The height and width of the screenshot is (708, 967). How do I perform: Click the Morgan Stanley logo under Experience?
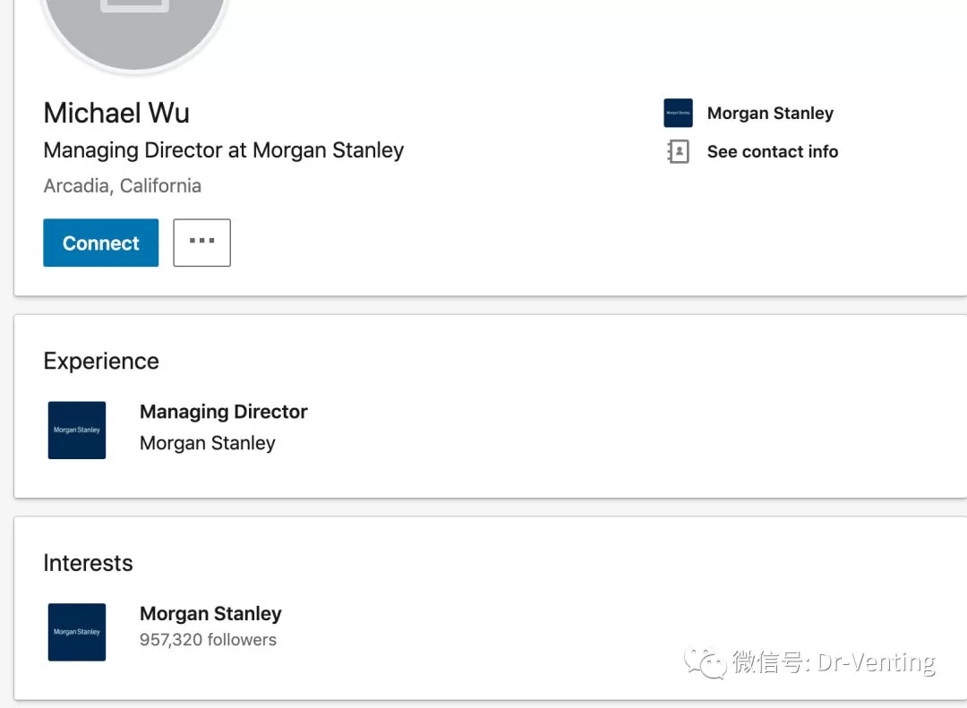coord(77,430)
